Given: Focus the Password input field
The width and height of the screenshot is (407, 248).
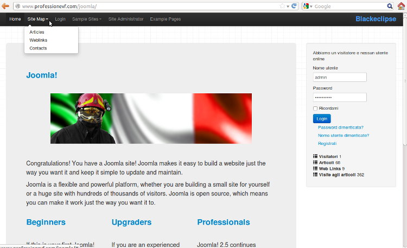Looking at the screenshot, I should 340,97.
